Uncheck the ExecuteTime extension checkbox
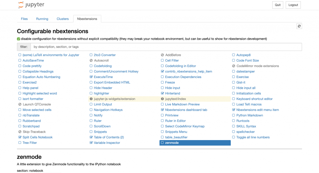The width and height of the screenshot is (319, 173). tap(91, 77)
